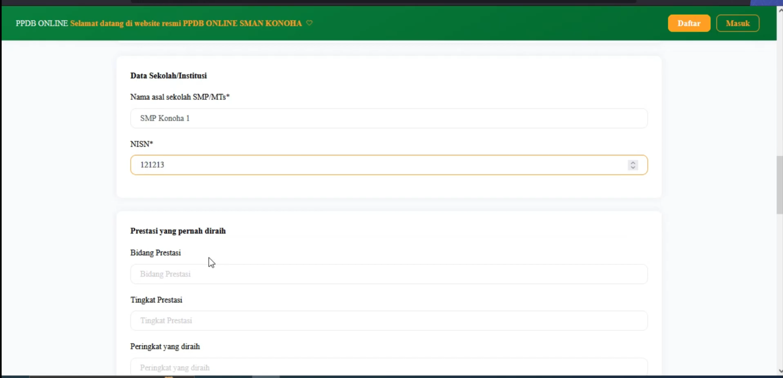Decrease NISN value with down stepper arrow
783x378 pixels.
pyautogui.click(x=633, y=167)
